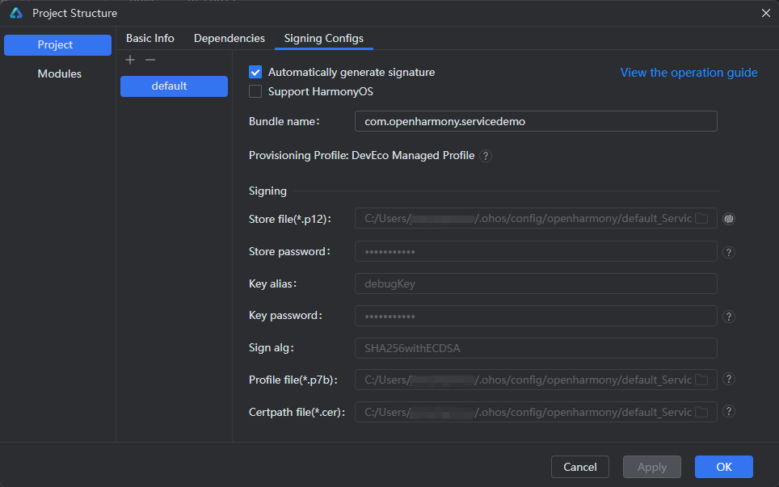The width and height of the screenshot is (779, 487).
Task: Open help icon beside Store password
Action: tap(729, 252)
